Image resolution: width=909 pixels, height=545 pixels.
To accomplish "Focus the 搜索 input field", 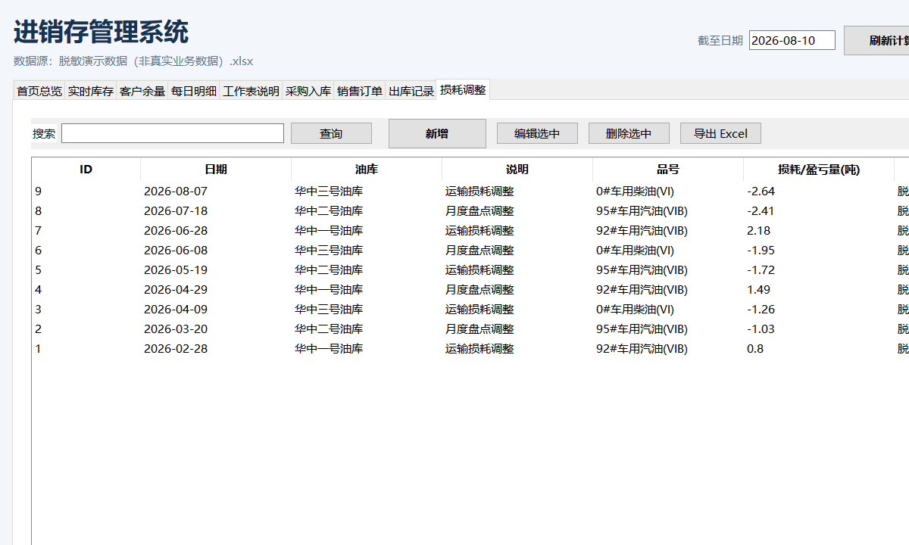I will [x=173, y=133].
